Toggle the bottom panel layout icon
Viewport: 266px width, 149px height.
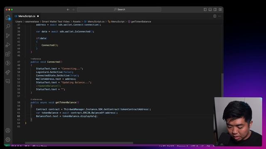click(x=210, y=10)
